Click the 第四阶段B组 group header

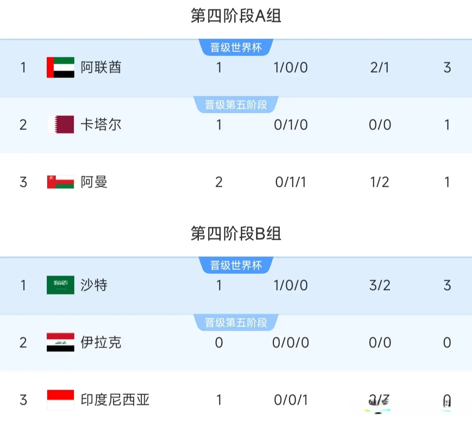(236, 234)
